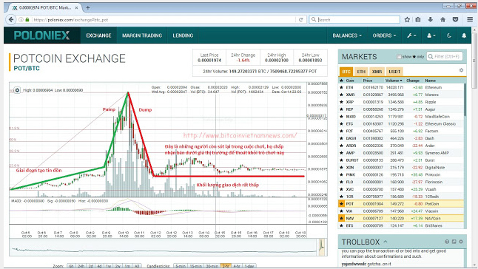Toggle favorite star for XRP row
The image size is (478, 269).
point(341,102)
